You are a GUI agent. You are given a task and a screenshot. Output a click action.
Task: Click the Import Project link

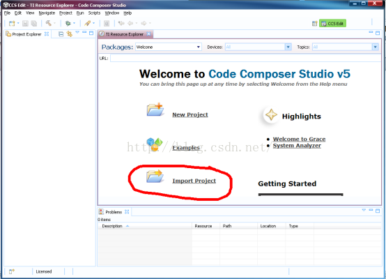[x=194, y=181]
